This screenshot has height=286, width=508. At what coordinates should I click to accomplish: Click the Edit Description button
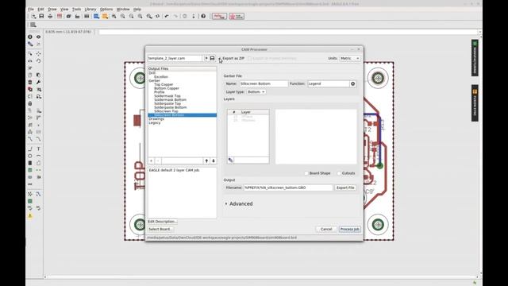[x=162, y=222]
